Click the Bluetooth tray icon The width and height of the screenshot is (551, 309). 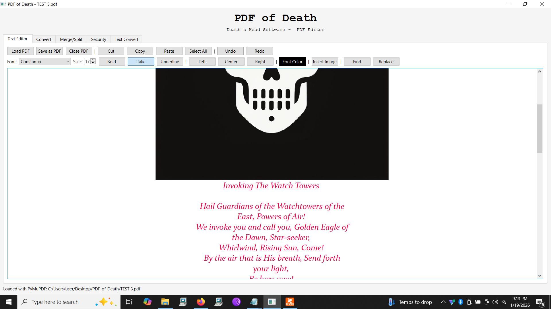pos(461,302)
